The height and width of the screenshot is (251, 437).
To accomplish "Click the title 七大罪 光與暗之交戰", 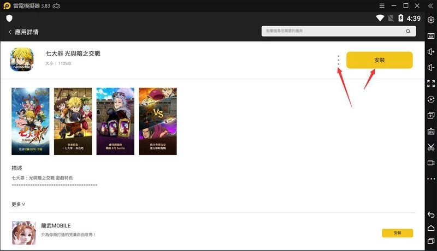I will (x=73, y=53).
